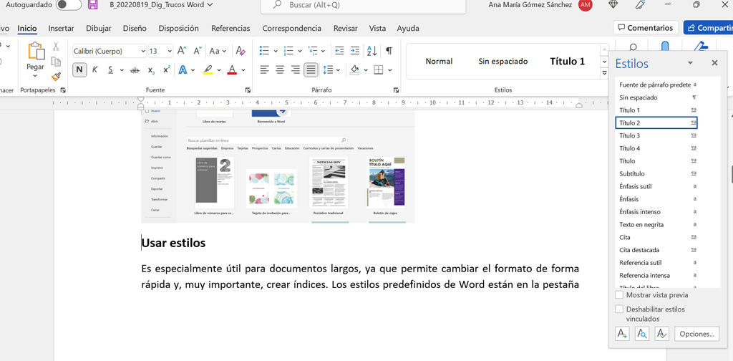This screenshot has height=361, width=733.
Task: Click the Format Painter brush icon
Action: 57,77
